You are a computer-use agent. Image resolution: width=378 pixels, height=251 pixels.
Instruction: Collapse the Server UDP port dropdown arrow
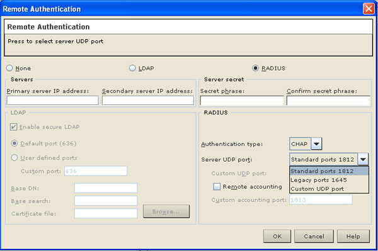pos(363,159)
